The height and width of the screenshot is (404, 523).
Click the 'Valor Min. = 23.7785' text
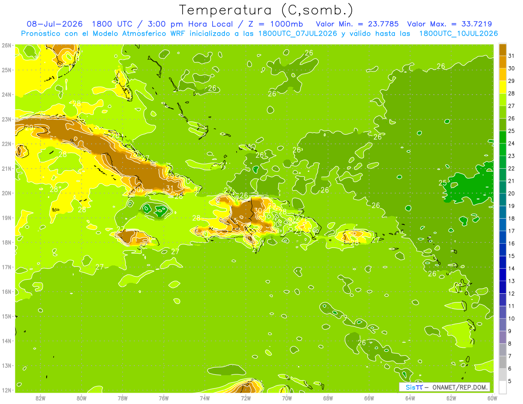click(357, 24)
